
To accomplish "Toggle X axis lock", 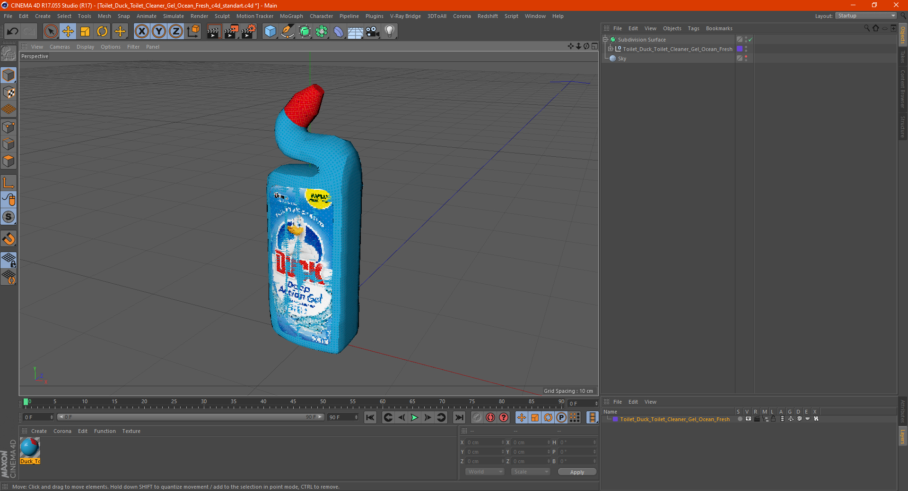I will pos(141,32).
